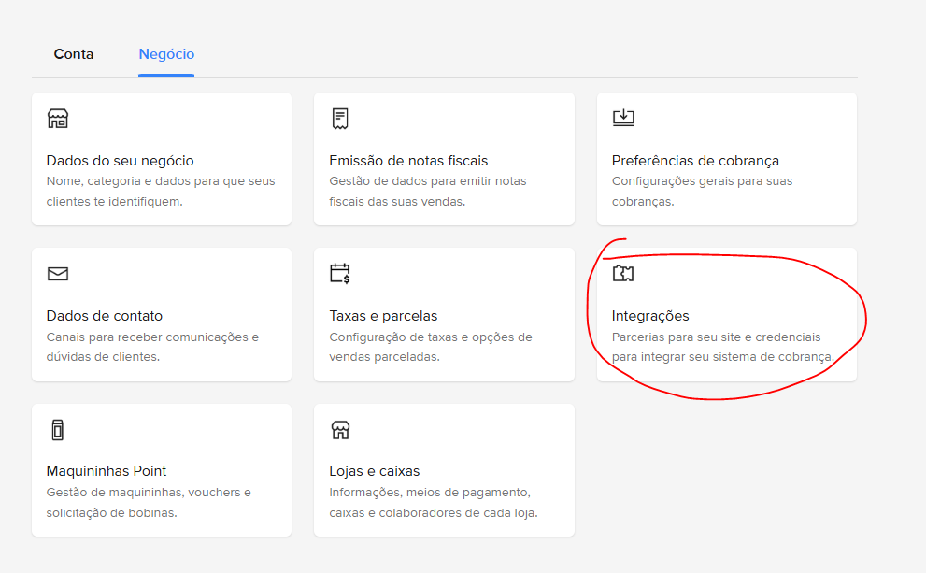
Task: Switch to the Conta tab
Action: (x=74, y=54)
